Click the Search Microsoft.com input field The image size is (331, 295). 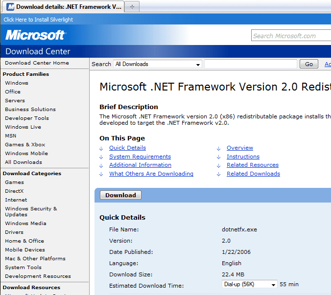click(x=291, y=35)
